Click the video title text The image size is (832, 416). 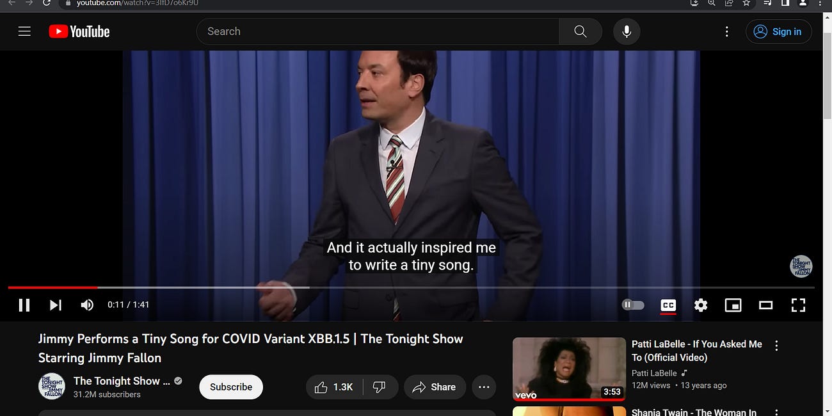(251, 348)
